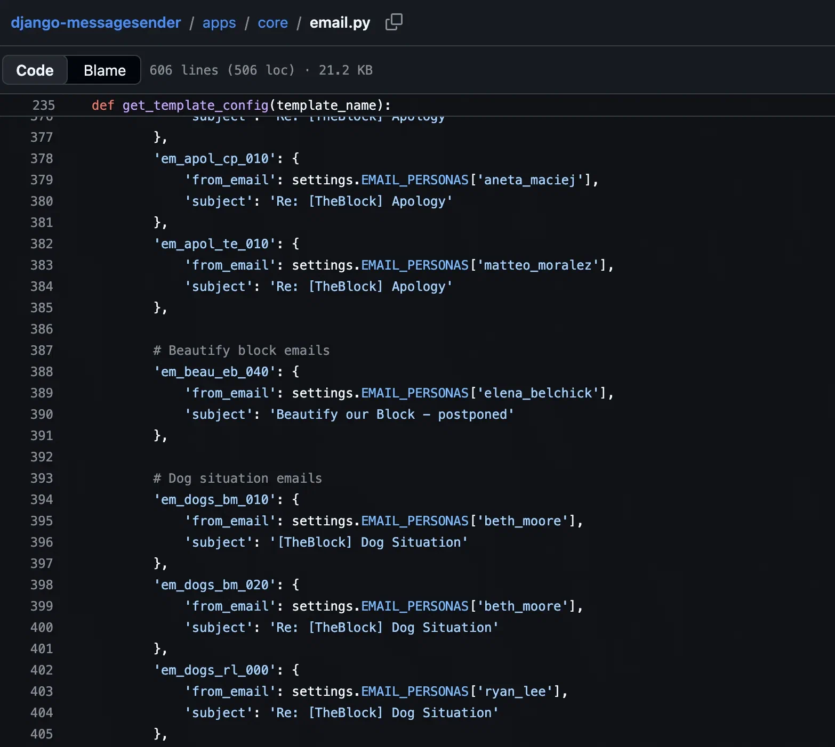Click 'Re: [TheBlock] Dog Situation' on line 400
835x747 pixels.
pos(384,628)
